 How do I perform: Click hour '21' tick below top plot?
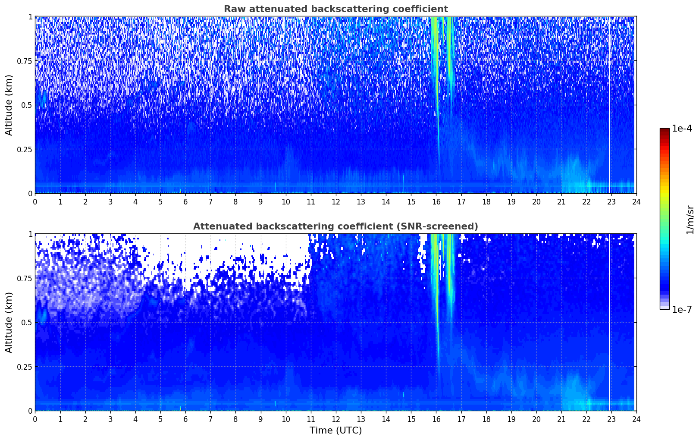point(561,201)
